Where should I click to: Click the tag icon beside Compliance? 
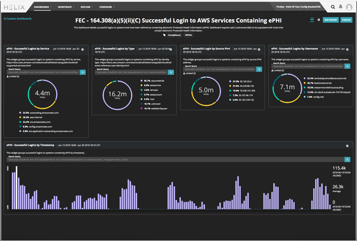click(x=164, y=35)
